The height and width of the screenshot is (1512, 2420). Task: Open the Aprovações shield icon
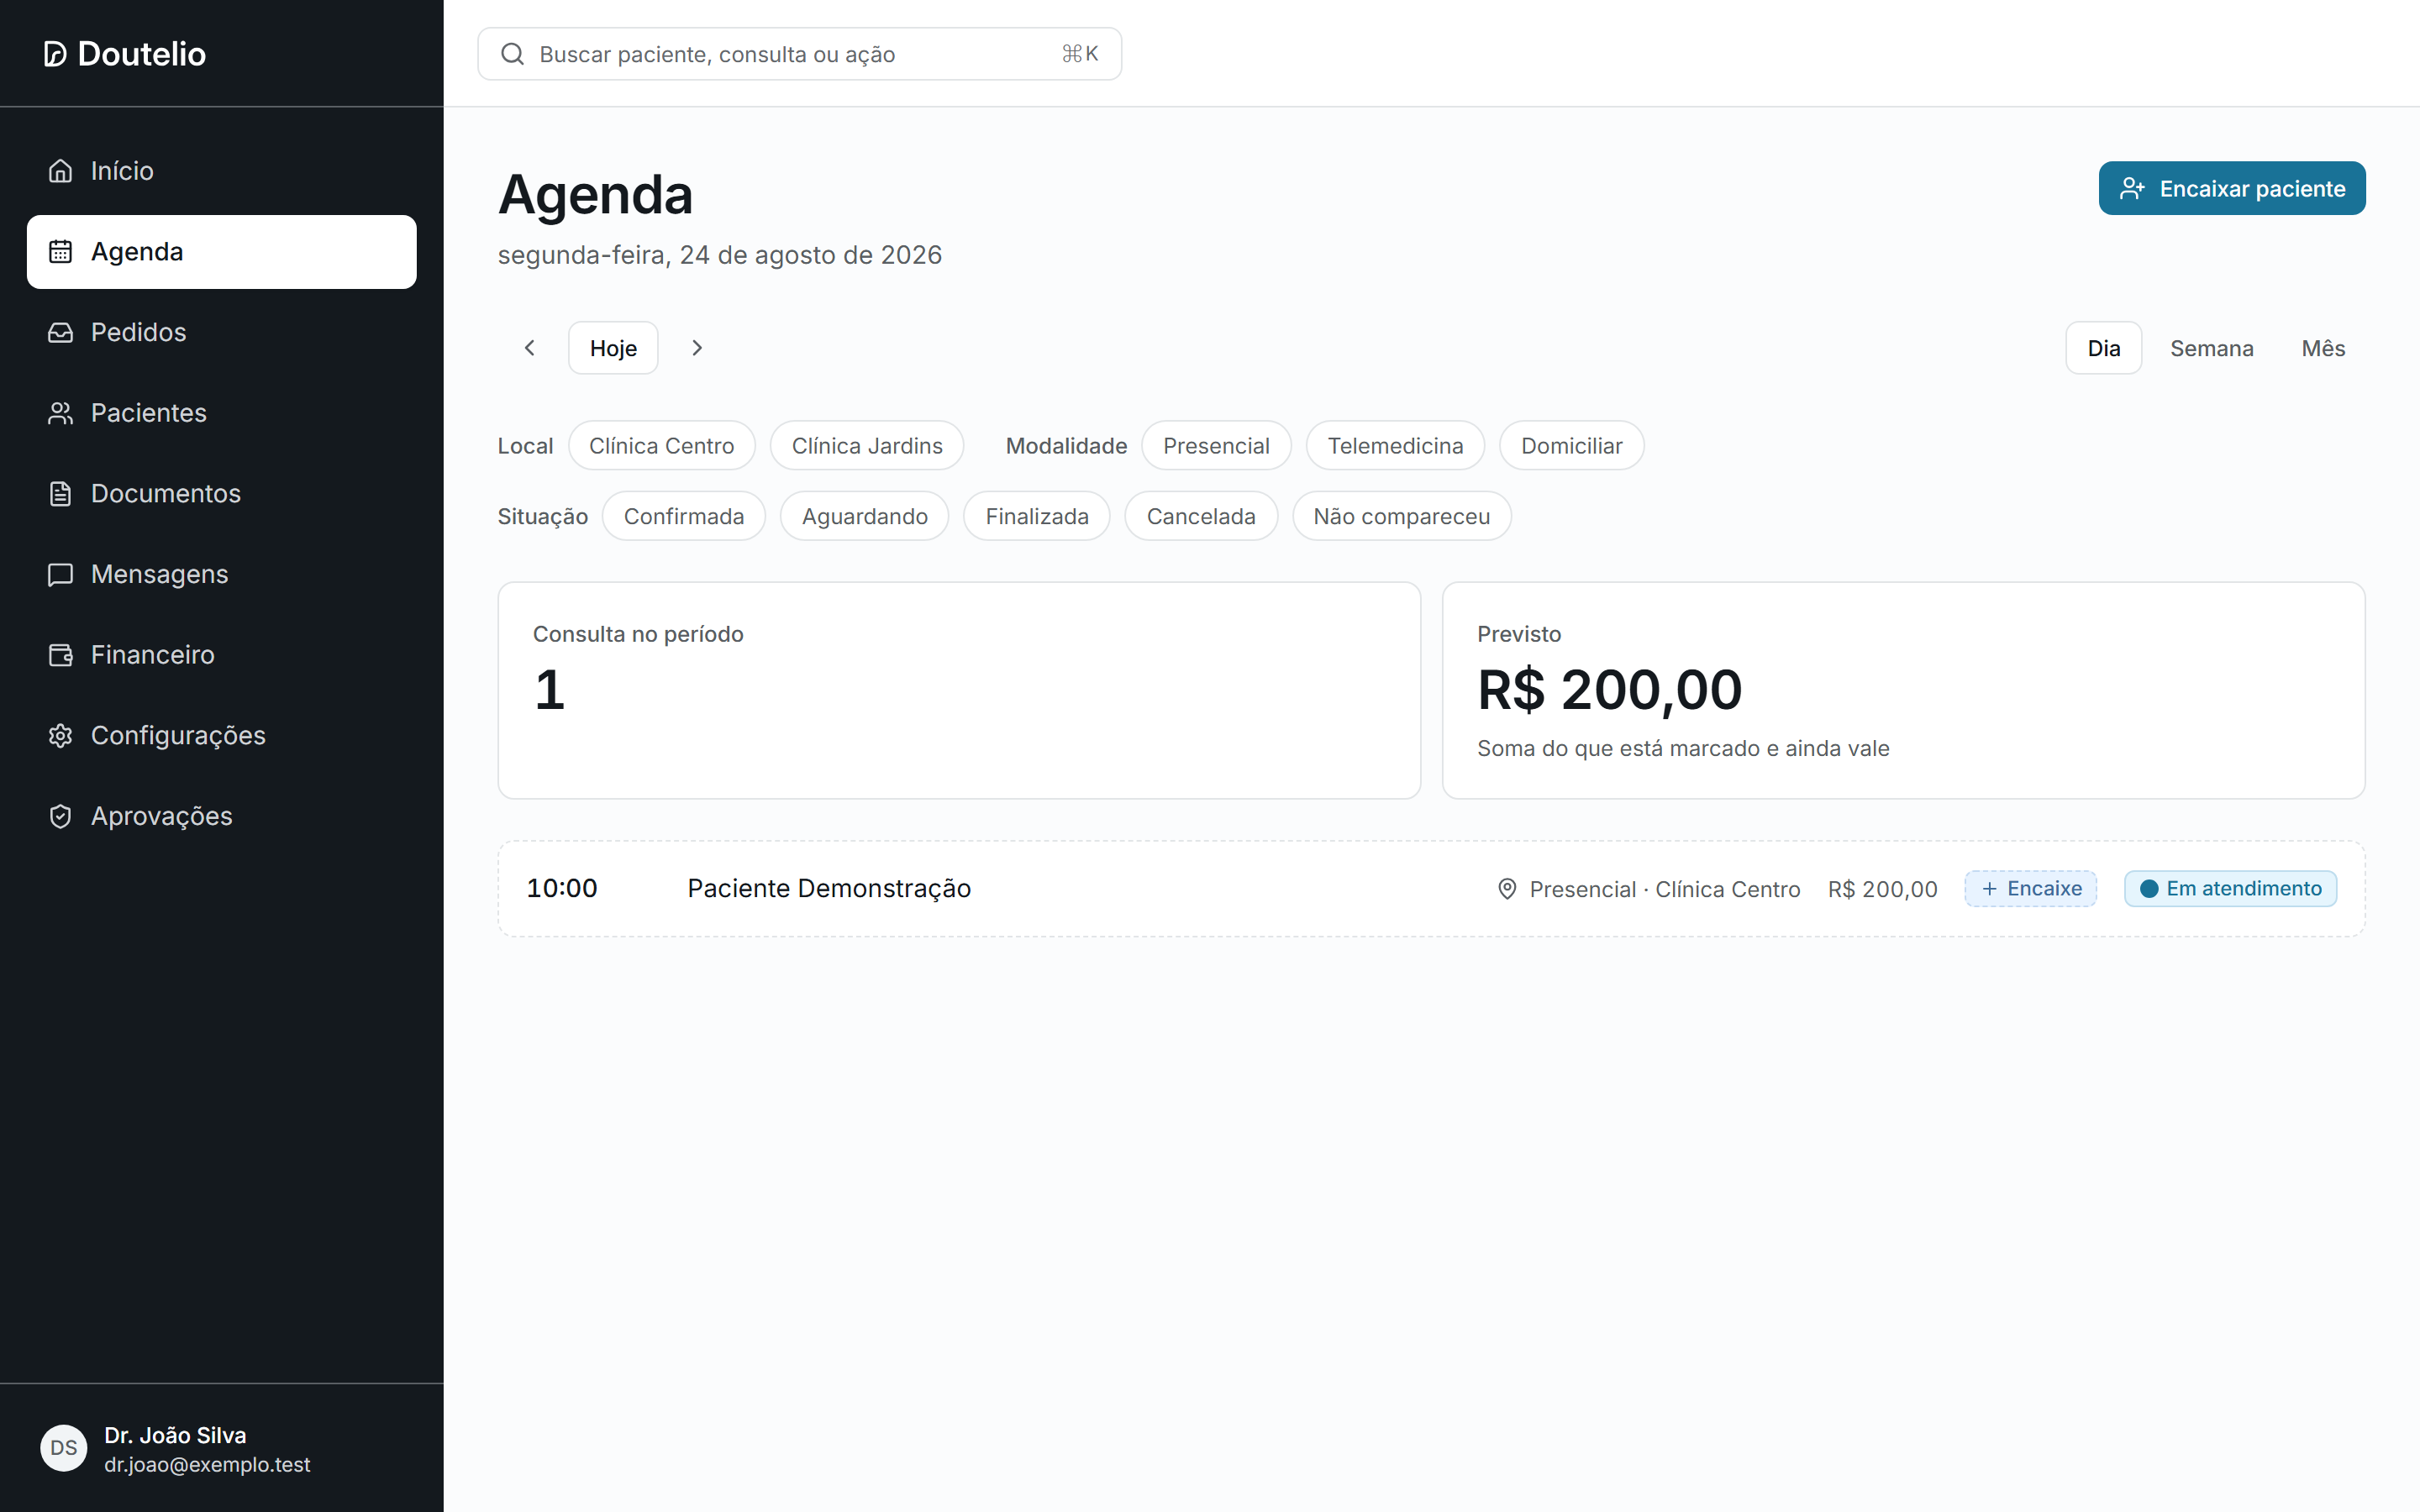(x=60, y=816)
